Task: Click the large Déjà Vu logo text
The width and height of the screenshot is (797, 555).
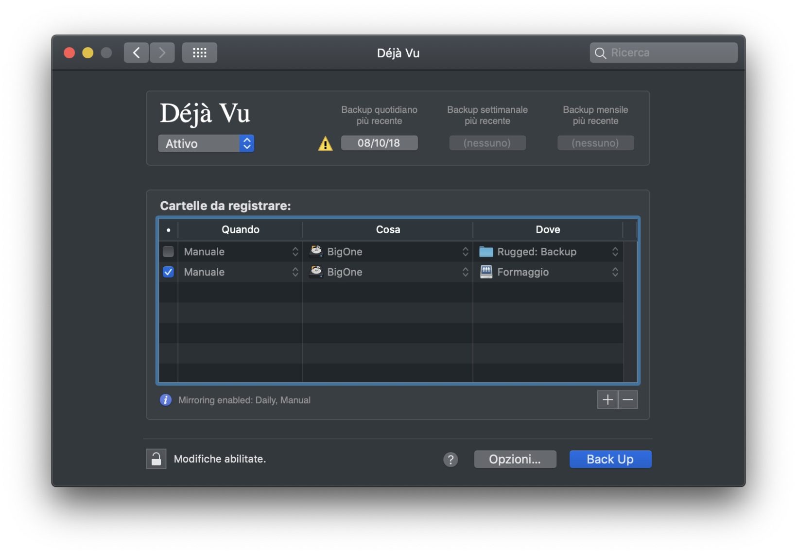Action: pyautogui.click(x=205, y=113)
